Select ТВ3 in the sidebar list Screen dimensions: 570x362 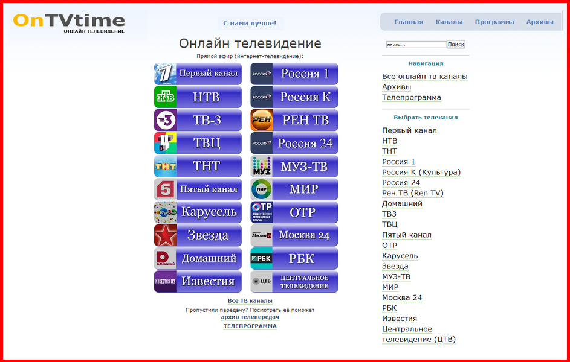389,214
